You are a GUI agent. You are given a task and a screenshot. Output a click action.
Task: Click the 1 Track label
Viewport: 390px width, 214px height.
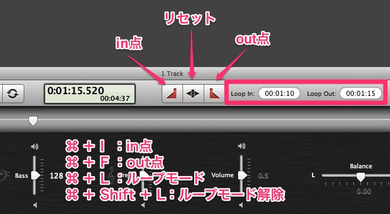[172, 74]
